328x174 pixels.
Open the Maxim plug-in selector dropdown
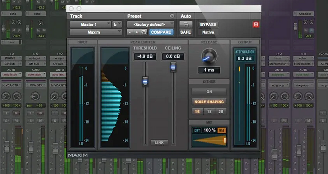pos(96,32)
